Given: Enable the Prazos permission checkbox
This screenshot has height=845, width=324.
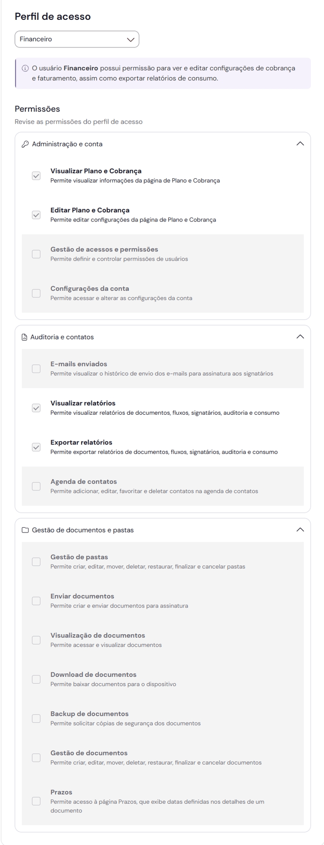Looking at the screenshot, I should [x=36, y=801].
